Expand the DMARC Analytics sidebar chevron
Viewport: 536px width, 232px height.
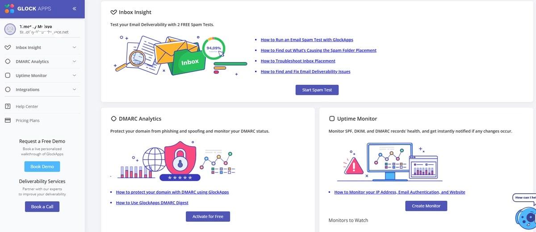(74, 62)
